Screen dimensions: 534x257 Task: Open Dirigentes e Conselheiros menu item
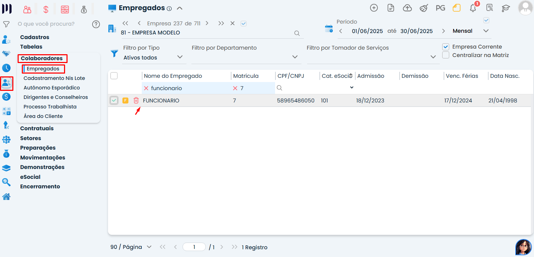[x=56, y=97]
